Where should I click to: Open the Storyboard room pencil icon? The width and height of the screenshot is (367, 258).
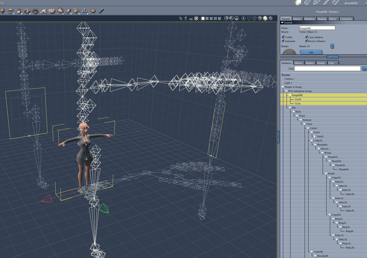point(316,3)
